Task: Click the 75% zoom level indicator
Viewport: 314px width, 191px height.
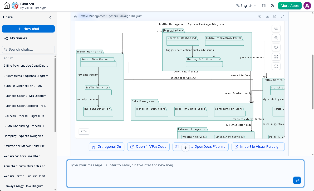Action: point(84,131)
